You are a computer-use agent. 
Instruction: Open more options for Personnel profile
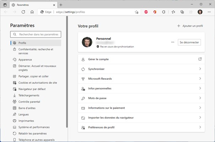173,42
